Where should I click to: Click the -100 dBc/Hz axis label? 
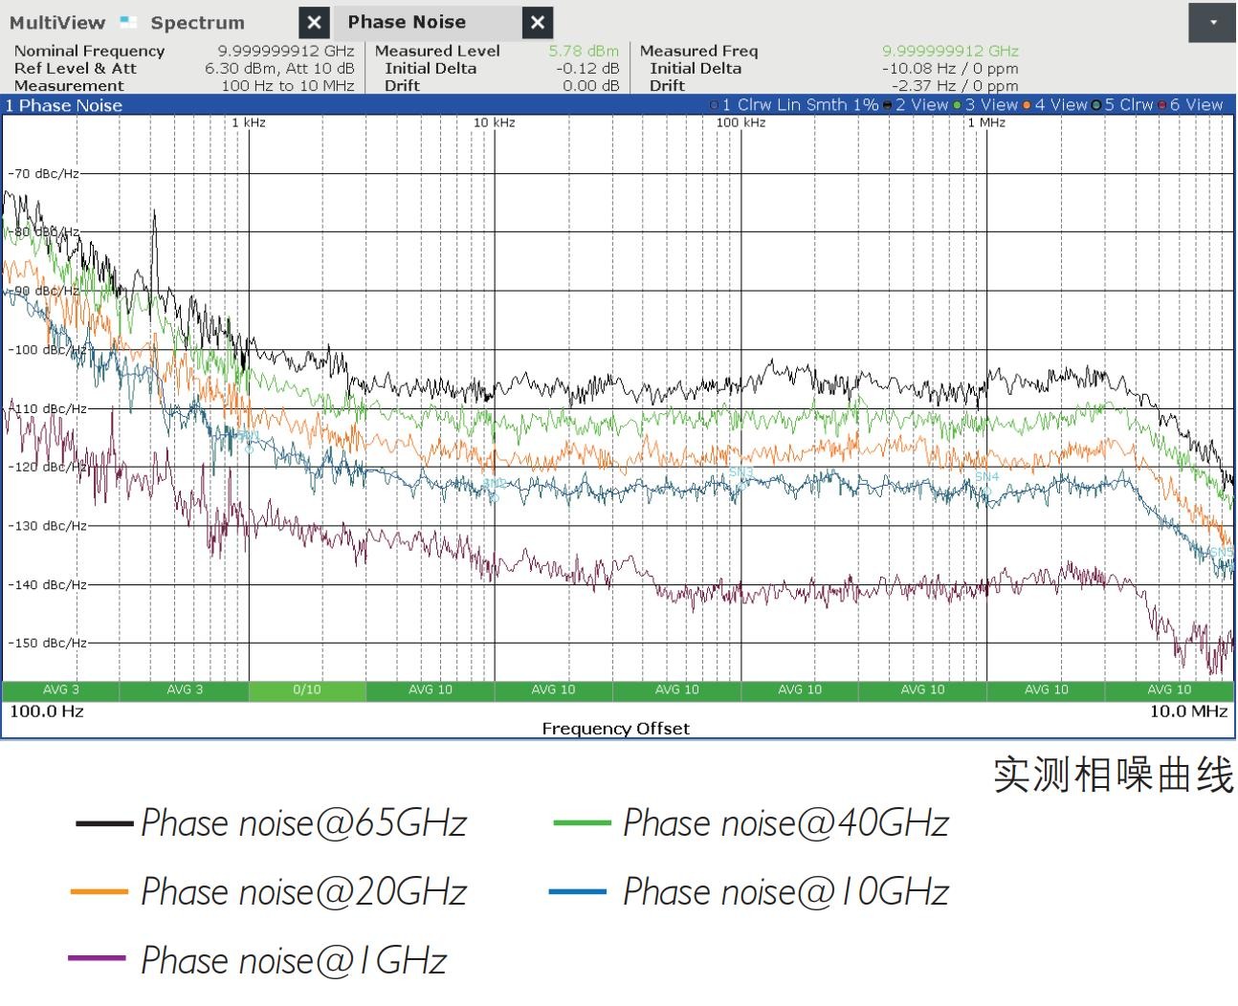[x=48, y=349]
